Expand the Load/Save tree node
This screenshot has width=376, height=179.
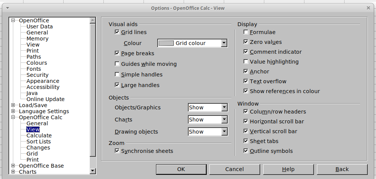pyautogui.click(x=13, y=105)
